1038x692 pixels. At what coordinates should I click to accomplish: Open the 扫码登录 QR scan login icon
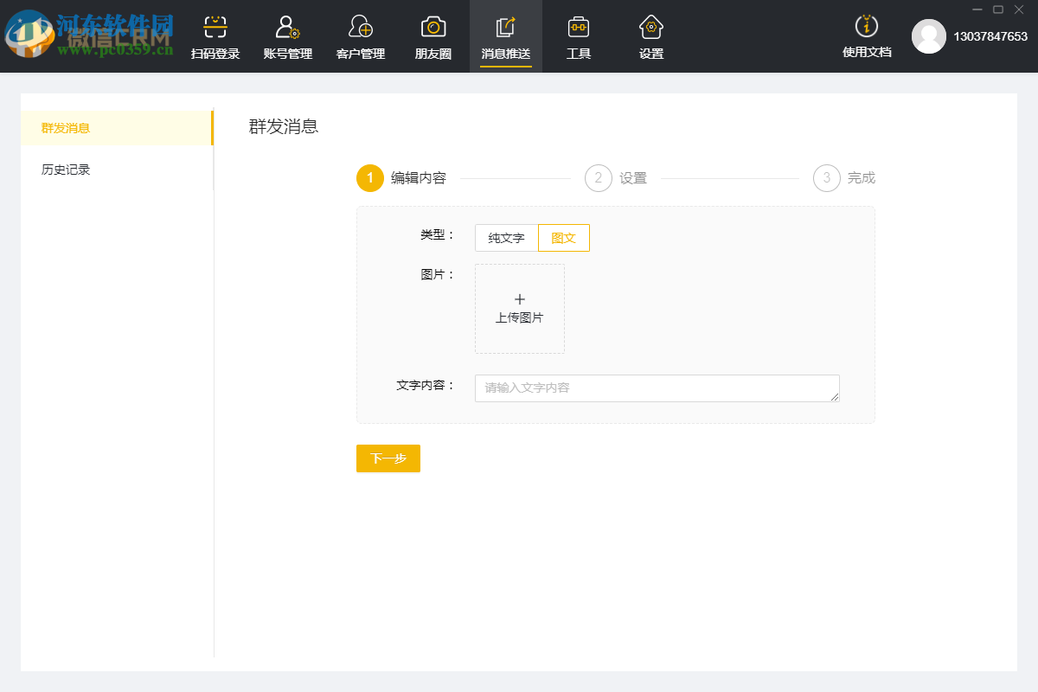click(x=214, y=36)
